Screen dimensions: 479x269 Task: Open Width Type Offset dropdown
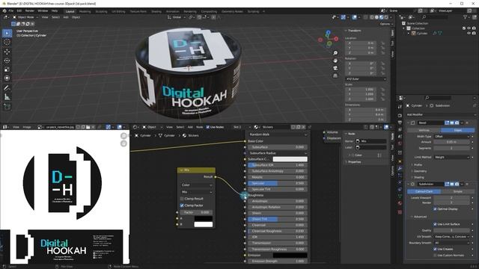(x=452, y=136)
